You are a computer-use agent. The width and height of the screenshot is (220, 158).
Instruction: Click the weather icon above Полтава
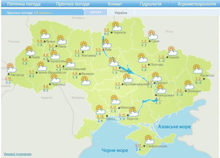pyautogui.click(x=142, y=58)
